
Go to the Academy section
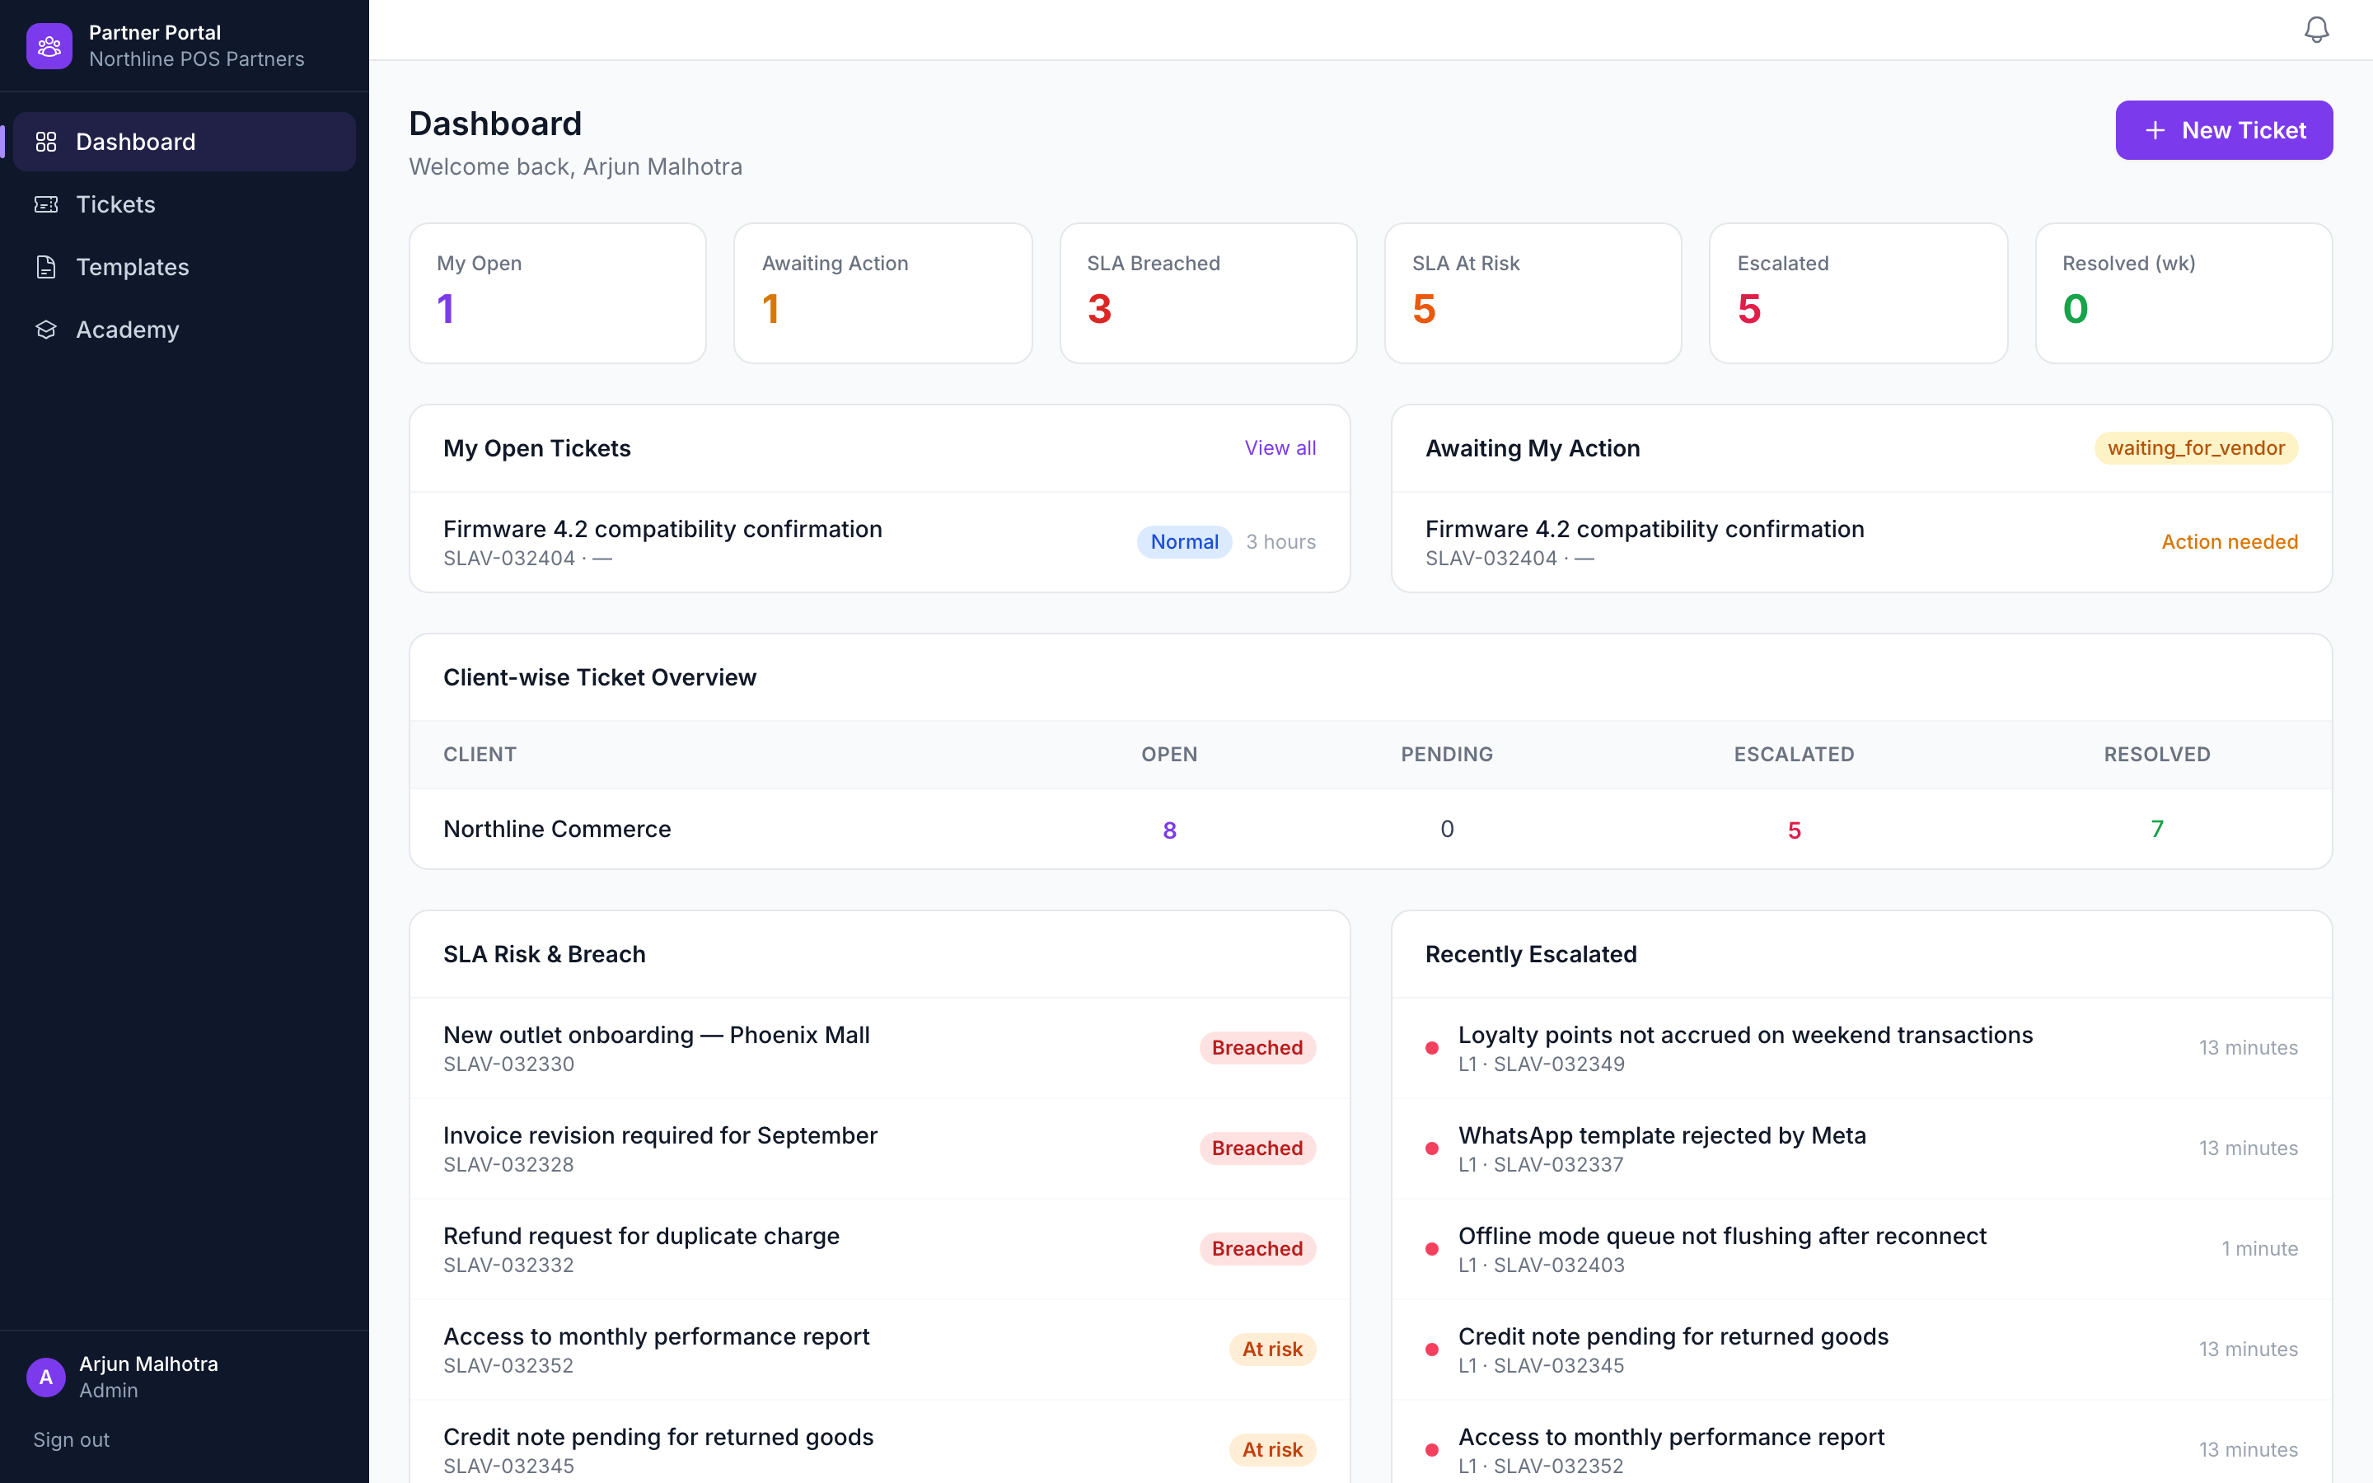[x=185, y=330]
